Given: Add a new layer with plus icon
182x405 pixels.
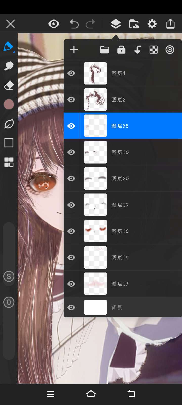Looking at the screenshot, I should coord(74,50).
